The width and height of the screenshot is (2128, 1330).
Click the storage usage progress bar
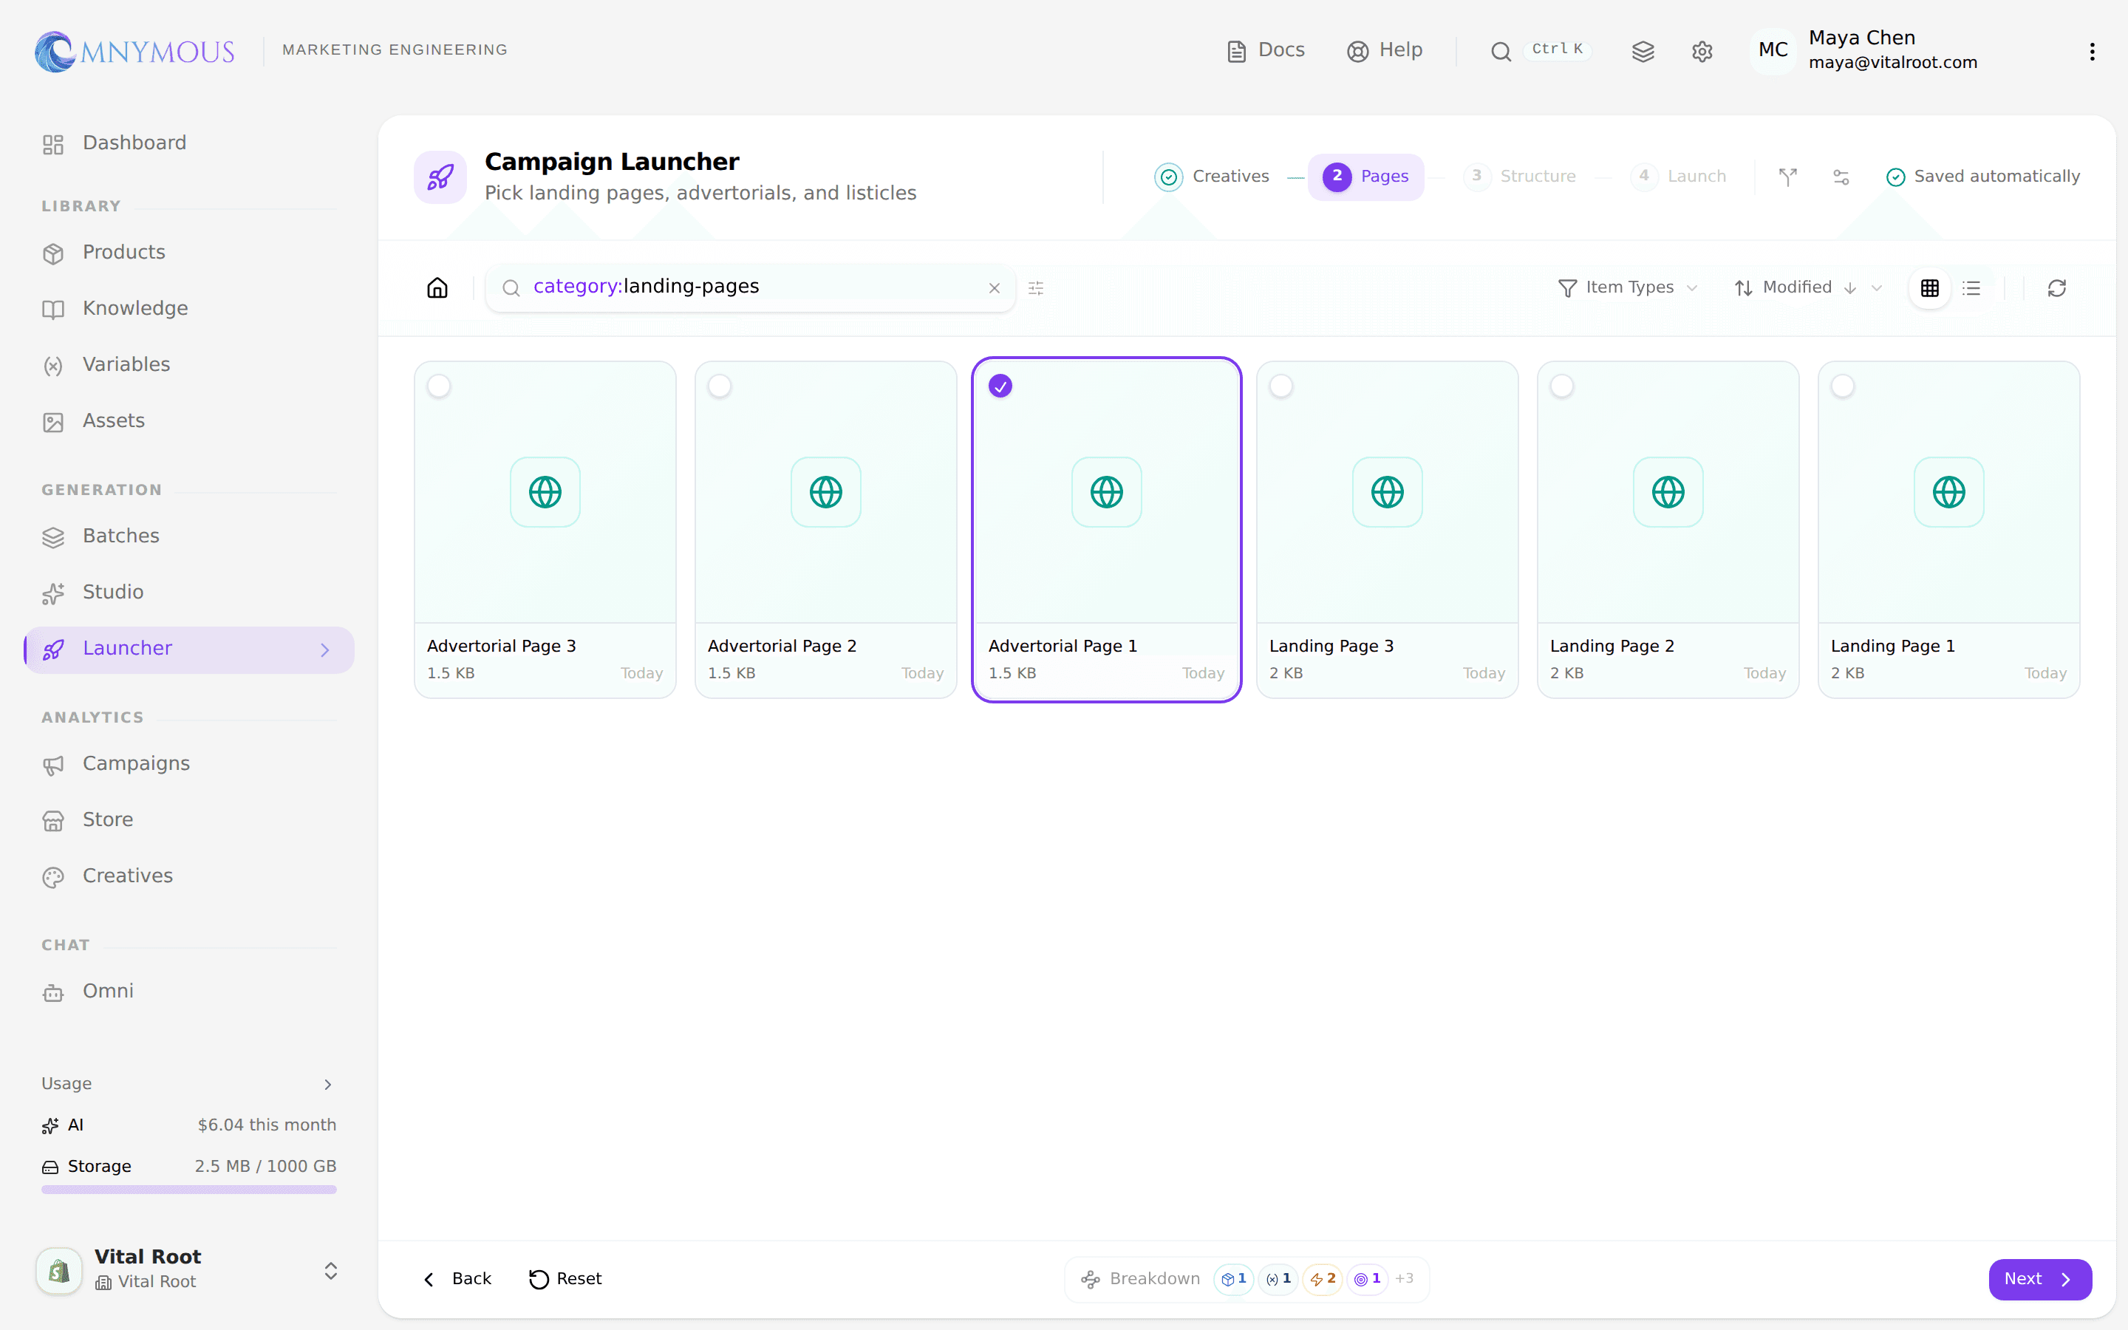tap(188, 1190)
